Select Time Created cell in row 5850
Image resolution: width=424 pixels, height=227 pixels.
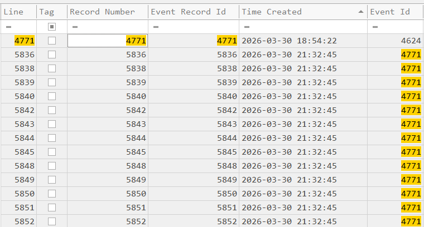pos(303,194)
